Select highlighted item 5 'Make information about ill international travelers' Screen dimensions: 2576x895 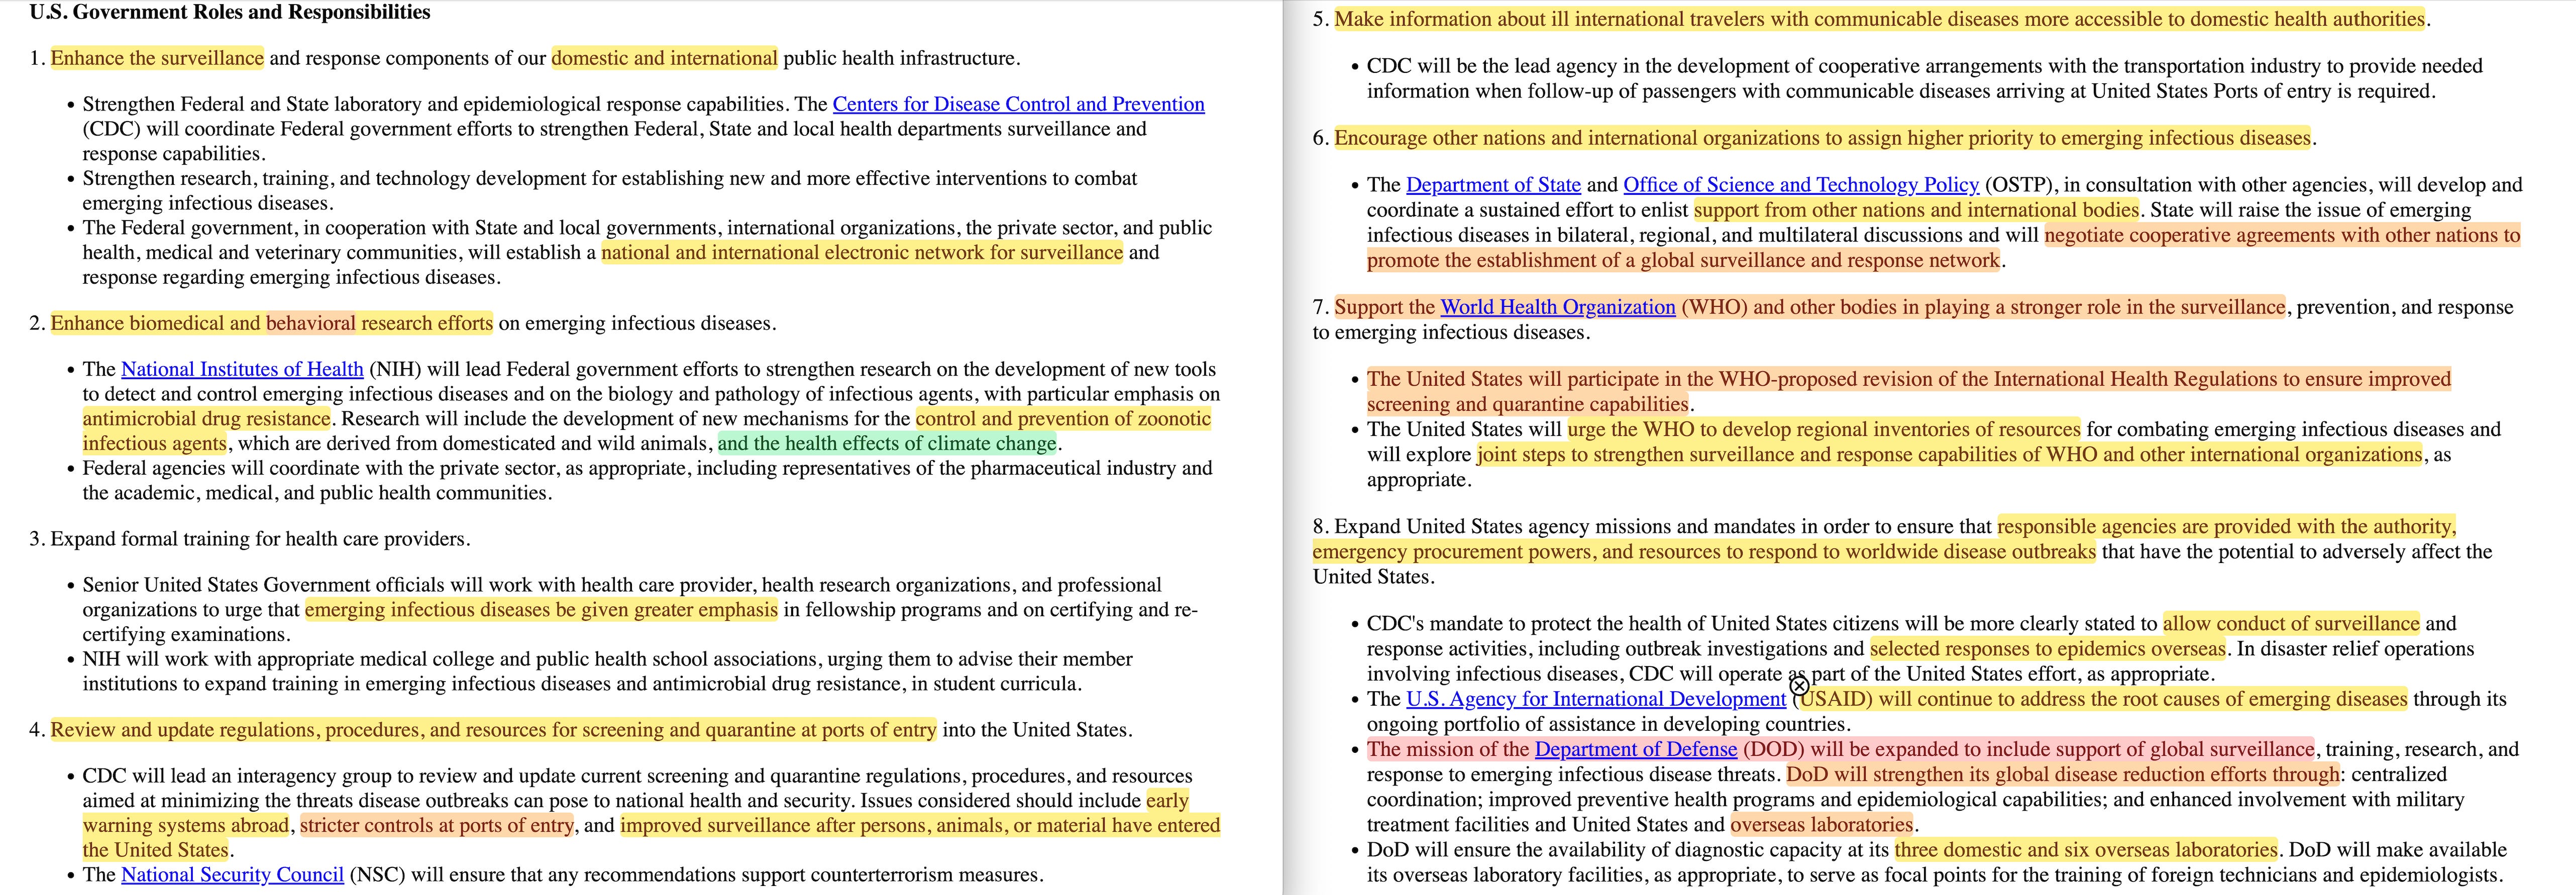(x=1879, y=19)
